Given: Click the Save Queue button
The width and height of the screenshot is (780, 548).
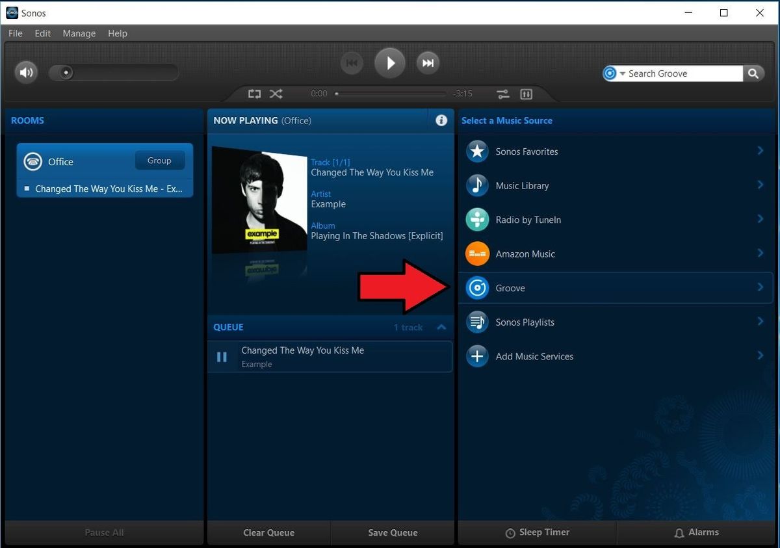Looking at the screenshot, I should (x=393, y=532).
